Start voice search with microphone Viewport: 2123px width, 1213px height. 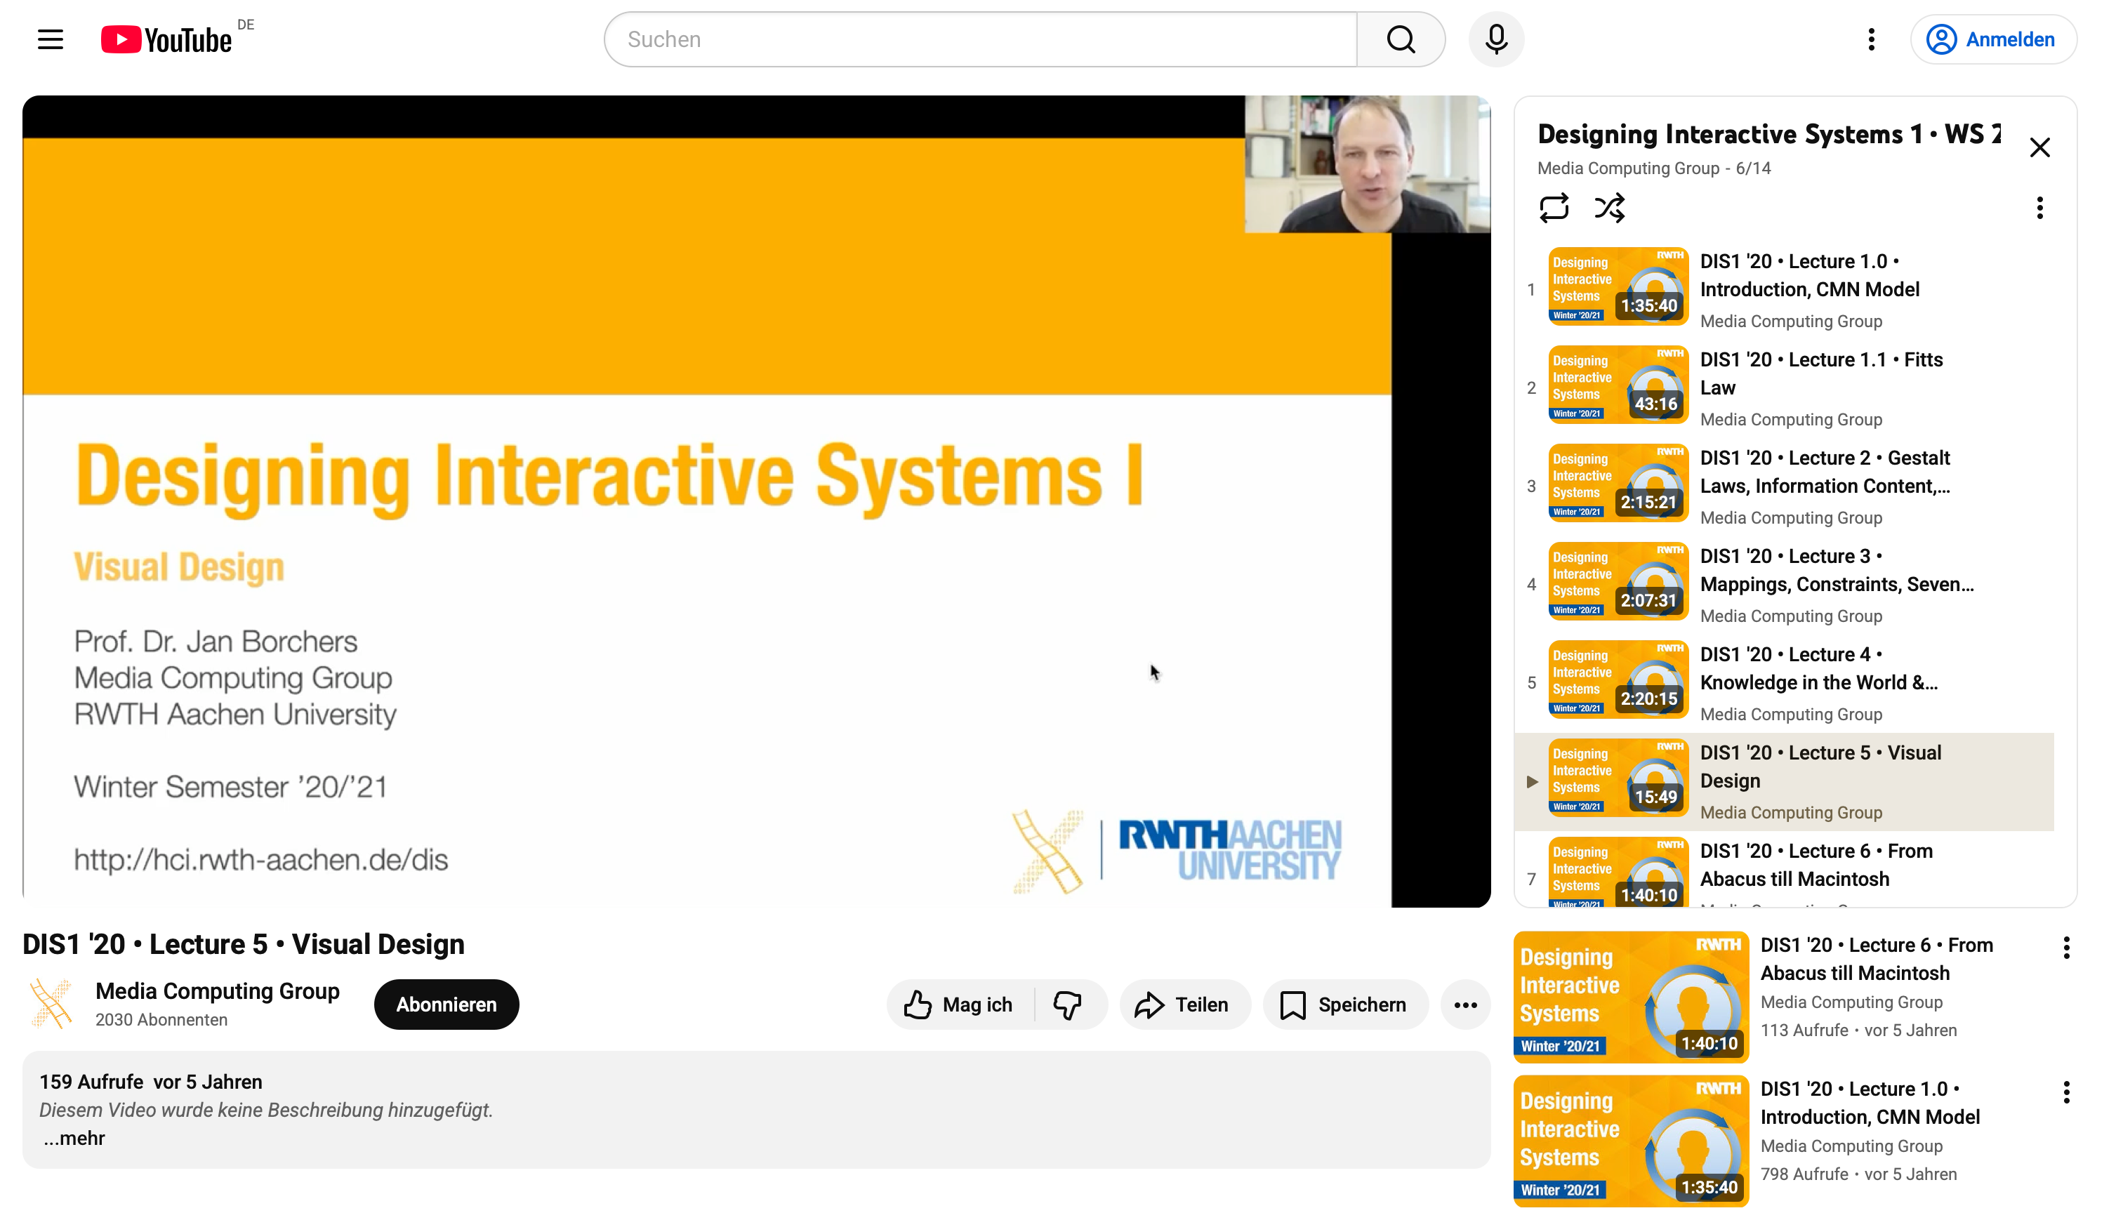[1495, 39]
